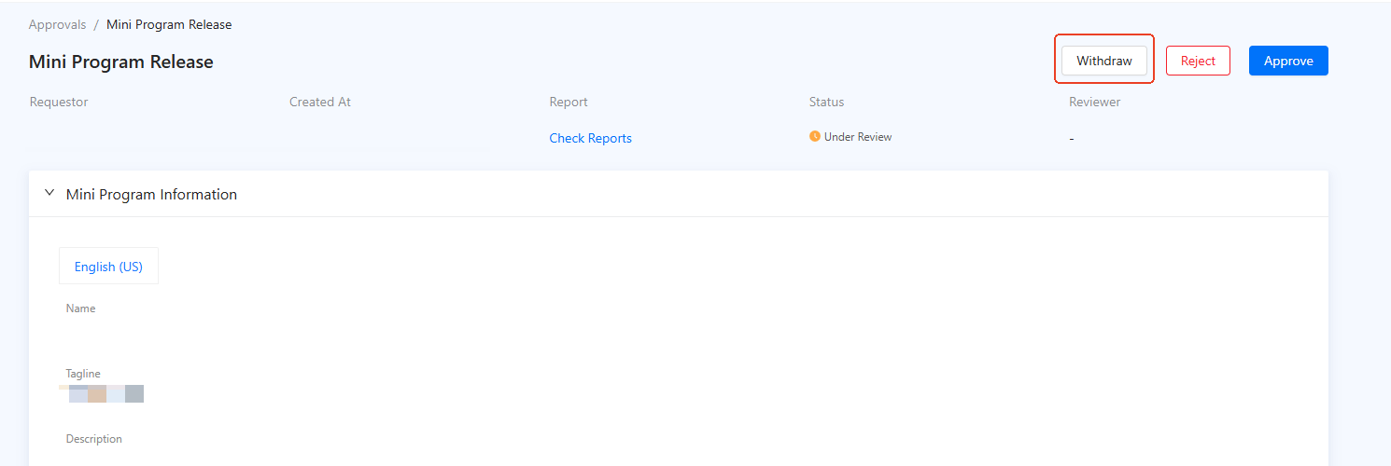Click the Under Review status text
1391x466 pixels.
(857, 137)
